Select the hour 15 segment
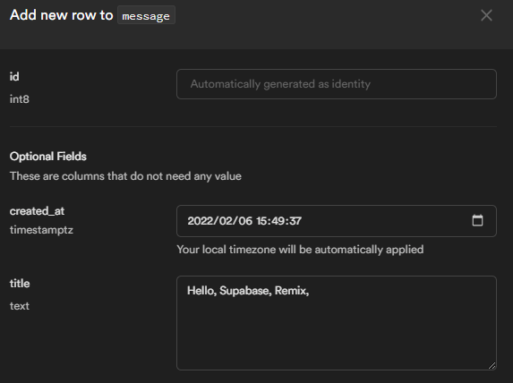This screenshot has height=383, width=513. point(261,221)
